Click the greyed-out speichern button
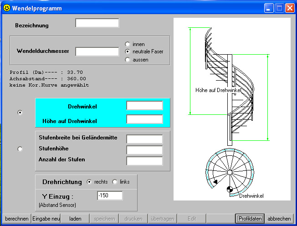The image size is (297, 226). point(104,219)
